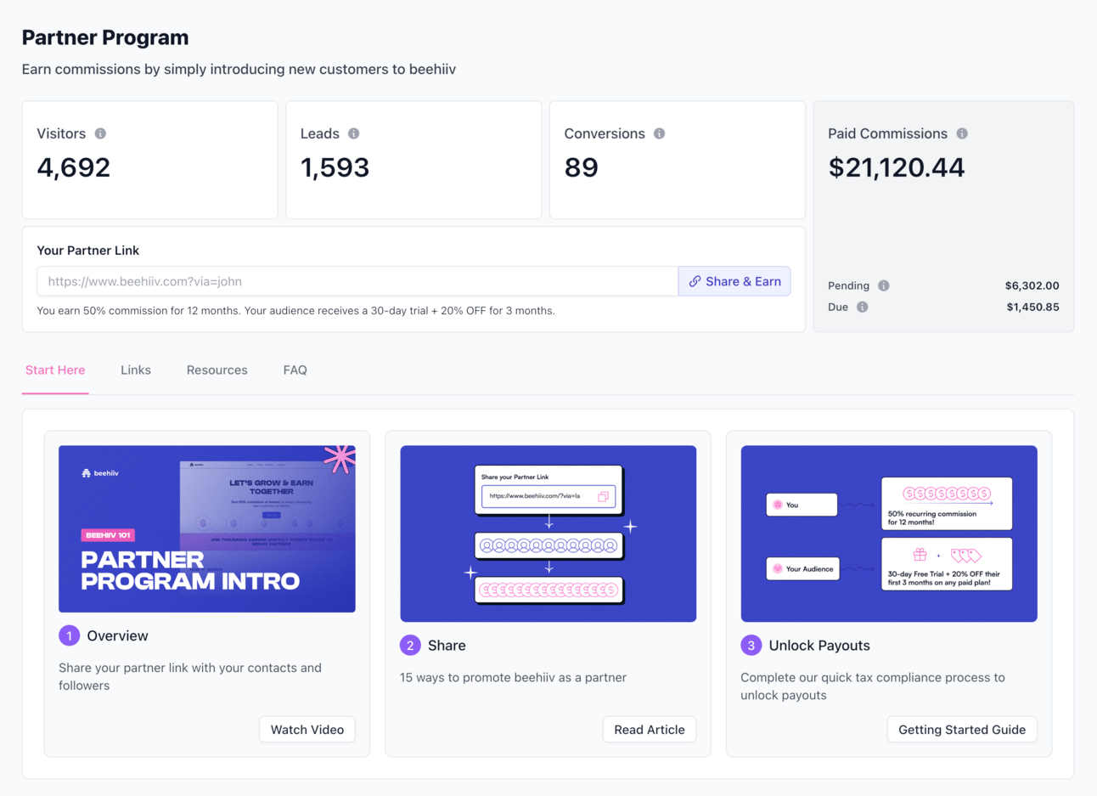This screenshot has width=1097, height=796.
Task: Click the 15 ways to promote beehiiv text
Action: [513, 678]
